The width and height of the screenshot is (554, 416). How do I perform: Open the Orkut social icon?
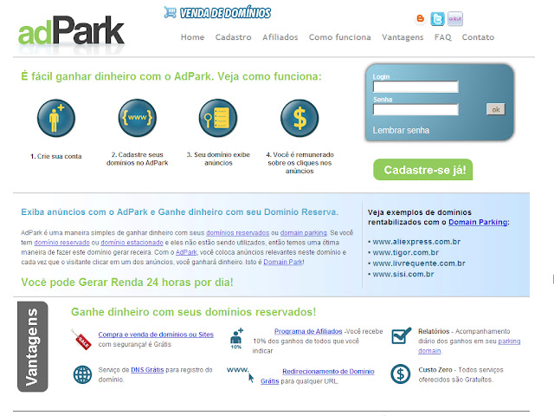(455, 19)
